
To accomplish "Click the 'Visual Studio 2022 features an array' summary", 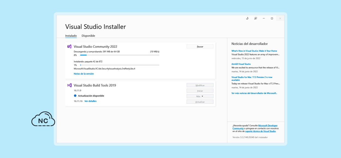I will pyautogui.click(x=256, y=54).
